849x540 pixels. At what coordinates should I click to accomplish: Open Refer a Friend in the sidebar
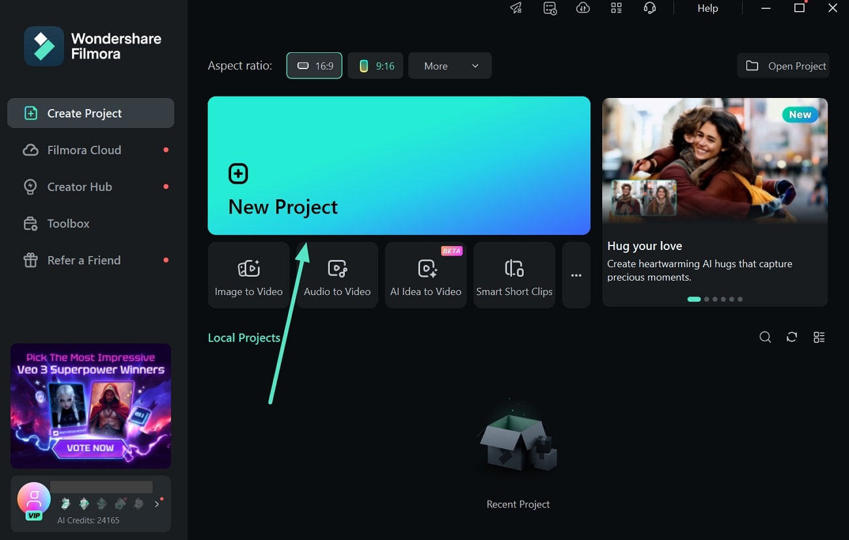click(x=91, y=260)
